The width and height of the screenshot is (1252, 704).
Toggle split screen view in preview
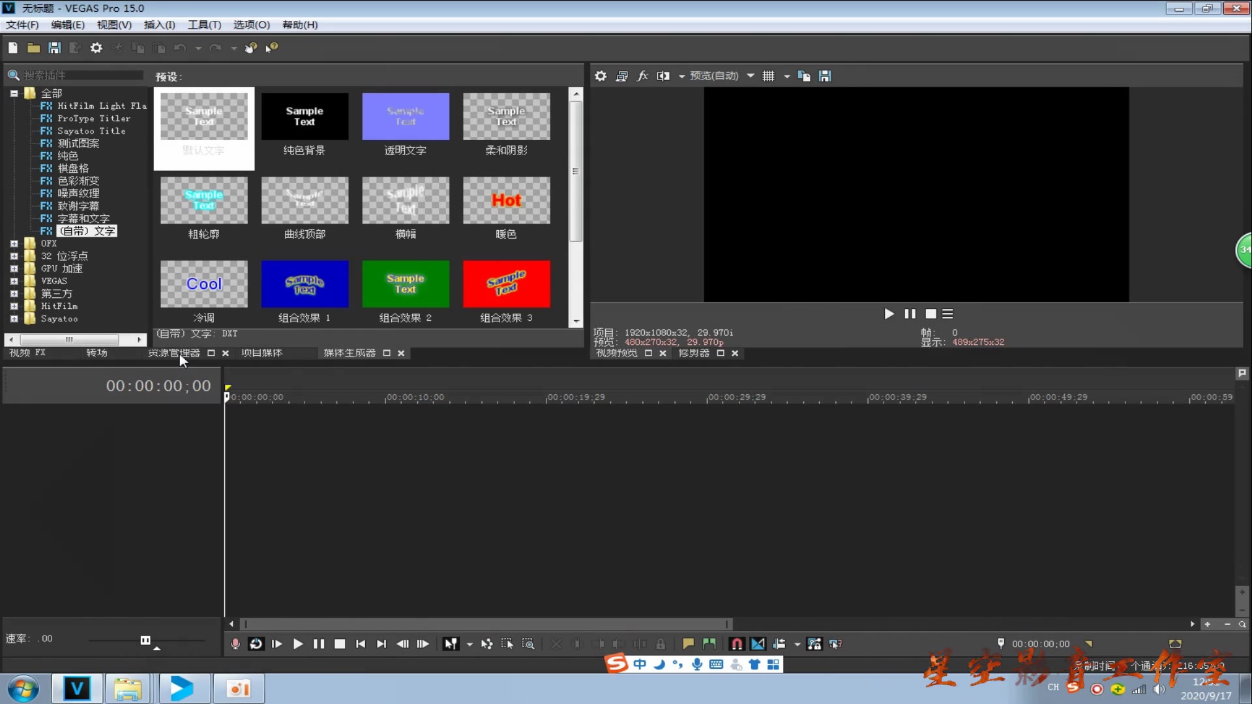pyautogui.click(x=663, y=76)
